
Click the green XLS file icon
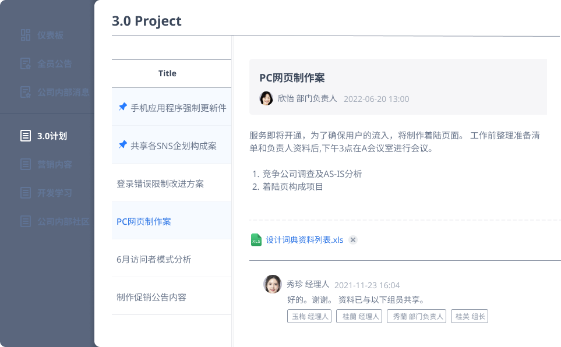pyautogui.click(x=256, y=240)
